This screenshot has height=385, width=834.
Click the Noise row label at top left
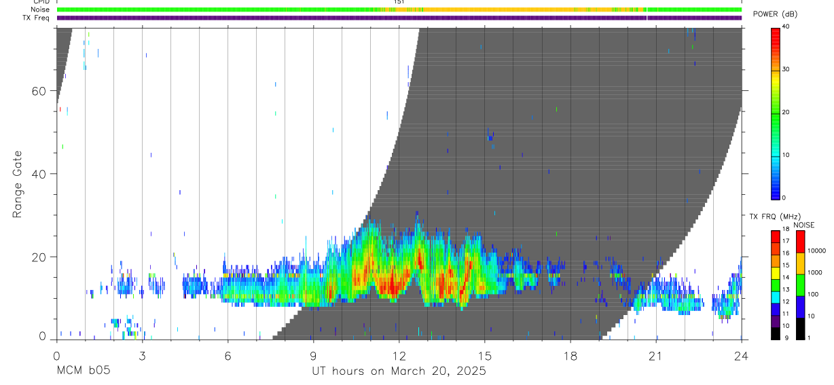40,10
